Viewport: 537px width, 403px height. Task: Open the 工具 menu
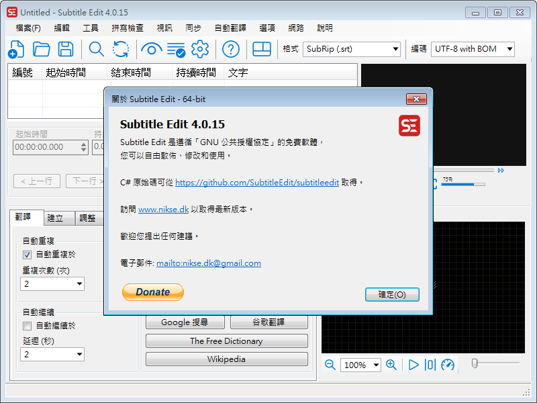[x=91, y=28]
